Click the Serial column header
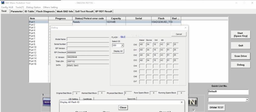Image resolution: width=256 pixels, height=112 pixels. click(138, 18)
